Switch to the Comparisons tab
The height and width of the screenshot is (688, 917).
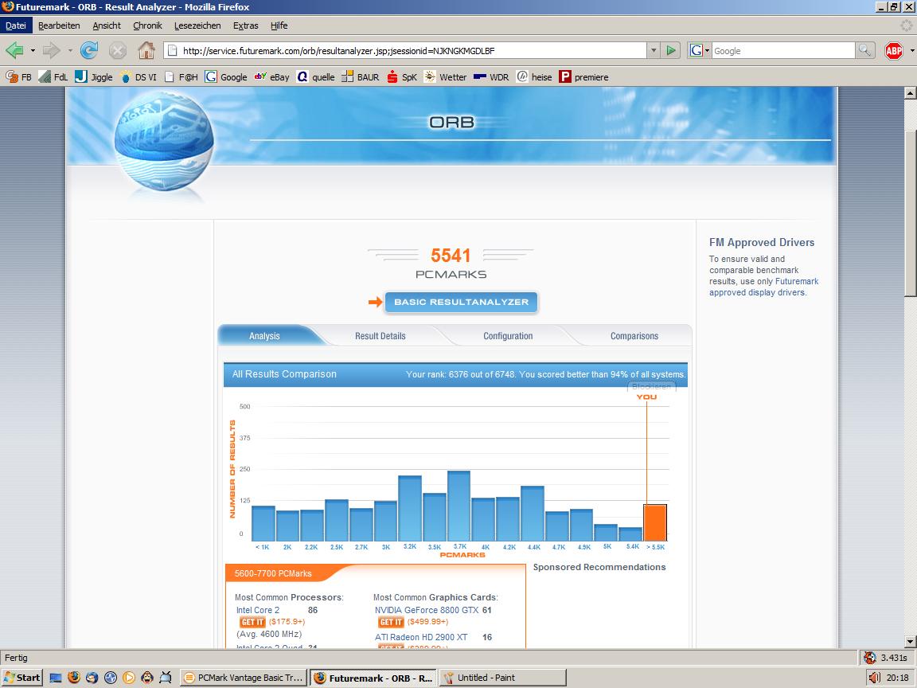[x=634, y=336]
